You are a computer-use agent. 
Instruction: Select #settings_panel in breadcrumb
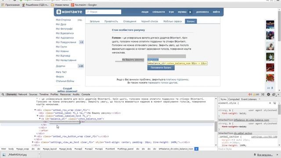coord(126,149)
